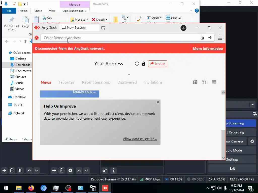Open the file transfer browse icon in address bar

[202, 38]
